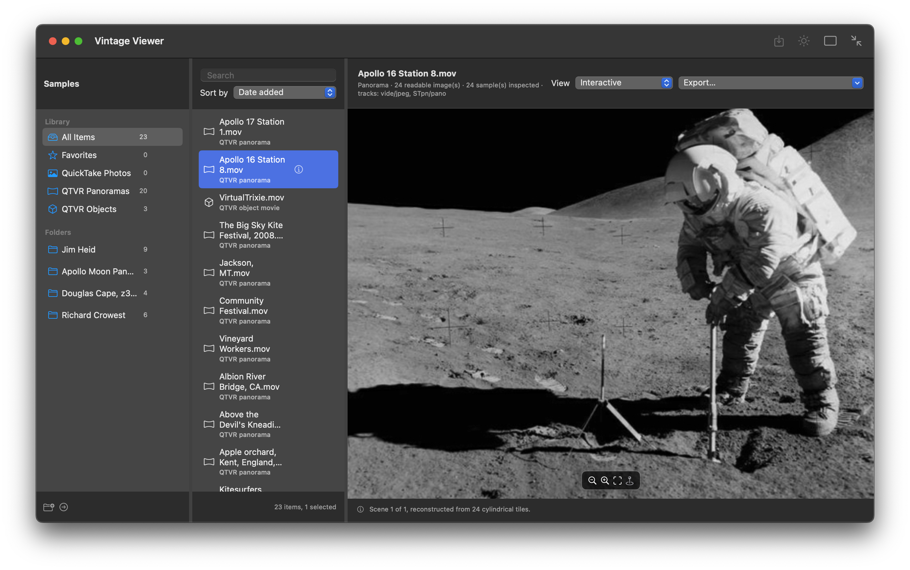Select The Big Sky Kite Festival item

click(268, 235)
